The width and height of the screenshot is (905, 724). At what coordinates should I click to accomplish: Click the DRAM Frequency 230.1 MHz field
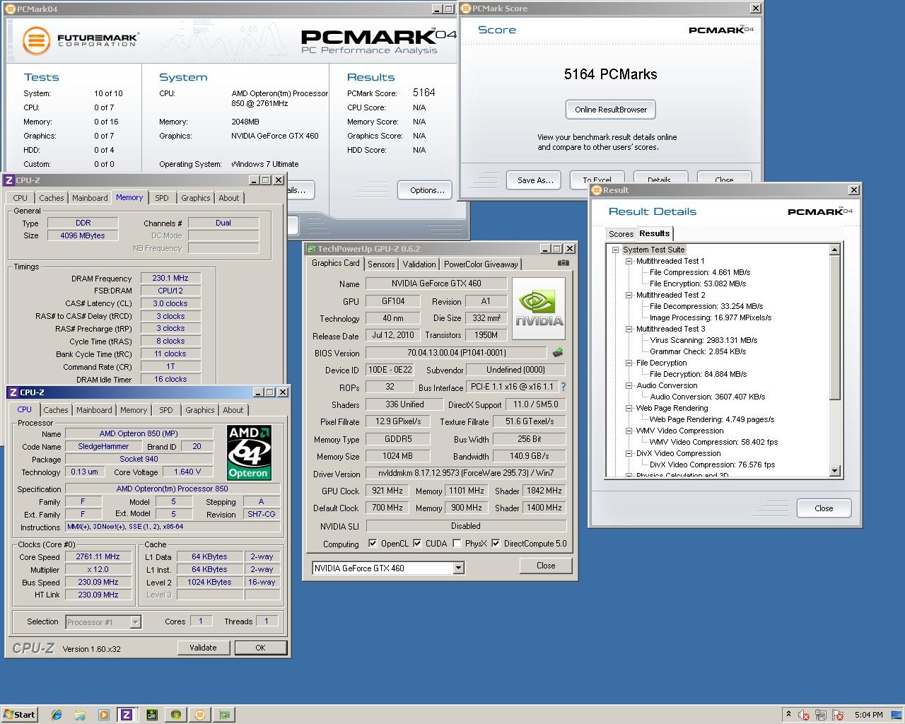pos(170,278)
